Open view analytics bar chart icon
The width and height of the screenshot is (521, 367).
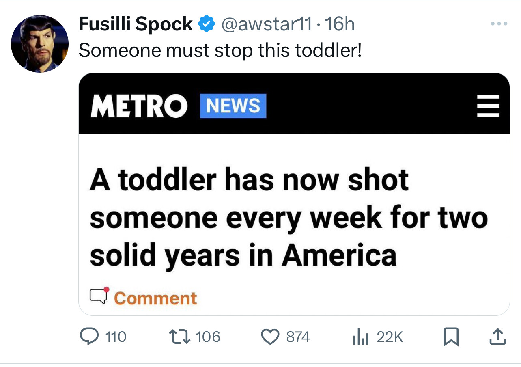pyautogui.click(x=361, y=337)
